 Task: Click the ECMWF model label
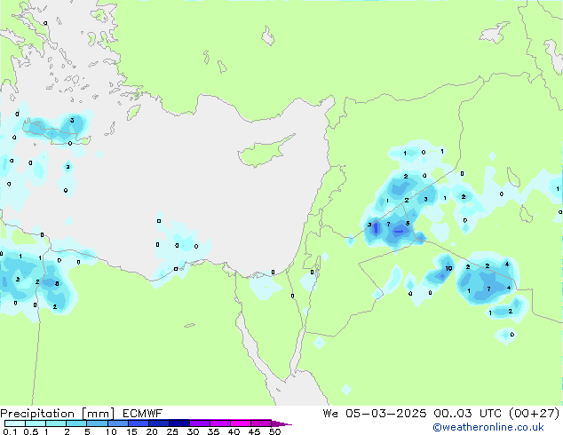click(x=143, y=414)
